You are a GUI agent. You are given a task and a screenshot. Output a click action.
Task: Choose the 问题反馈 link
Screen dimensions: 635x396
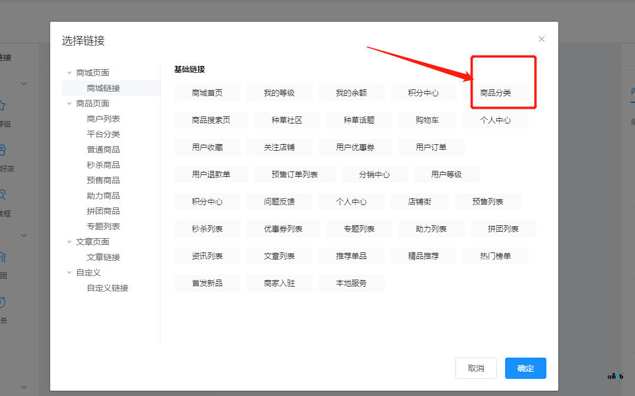[x=279, y=202]
